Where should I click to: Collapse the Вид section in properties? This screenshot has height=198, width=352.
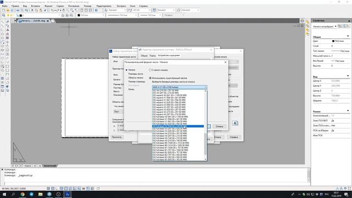(348, 76)
